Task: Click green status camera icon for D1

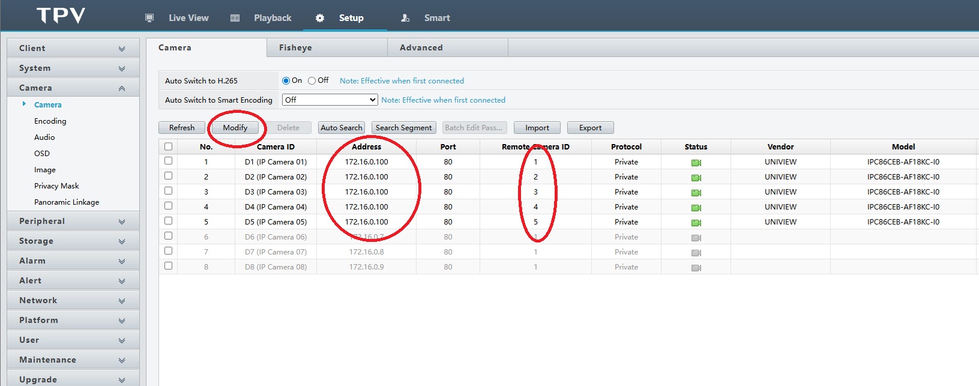Action: [x=696, y=163]
